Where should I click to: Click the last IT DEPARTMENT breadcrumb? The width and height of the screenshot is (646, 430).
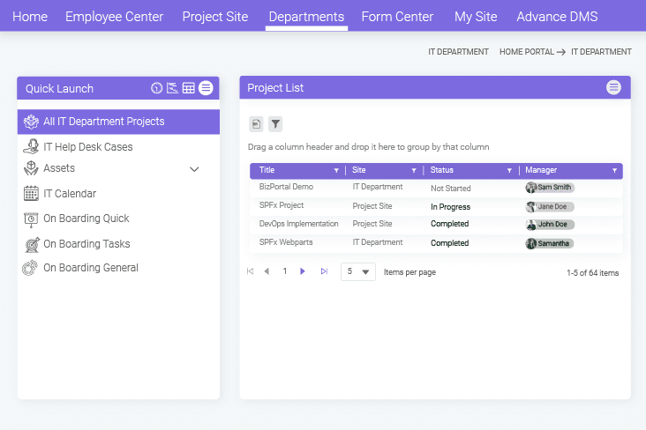point(601,52)
